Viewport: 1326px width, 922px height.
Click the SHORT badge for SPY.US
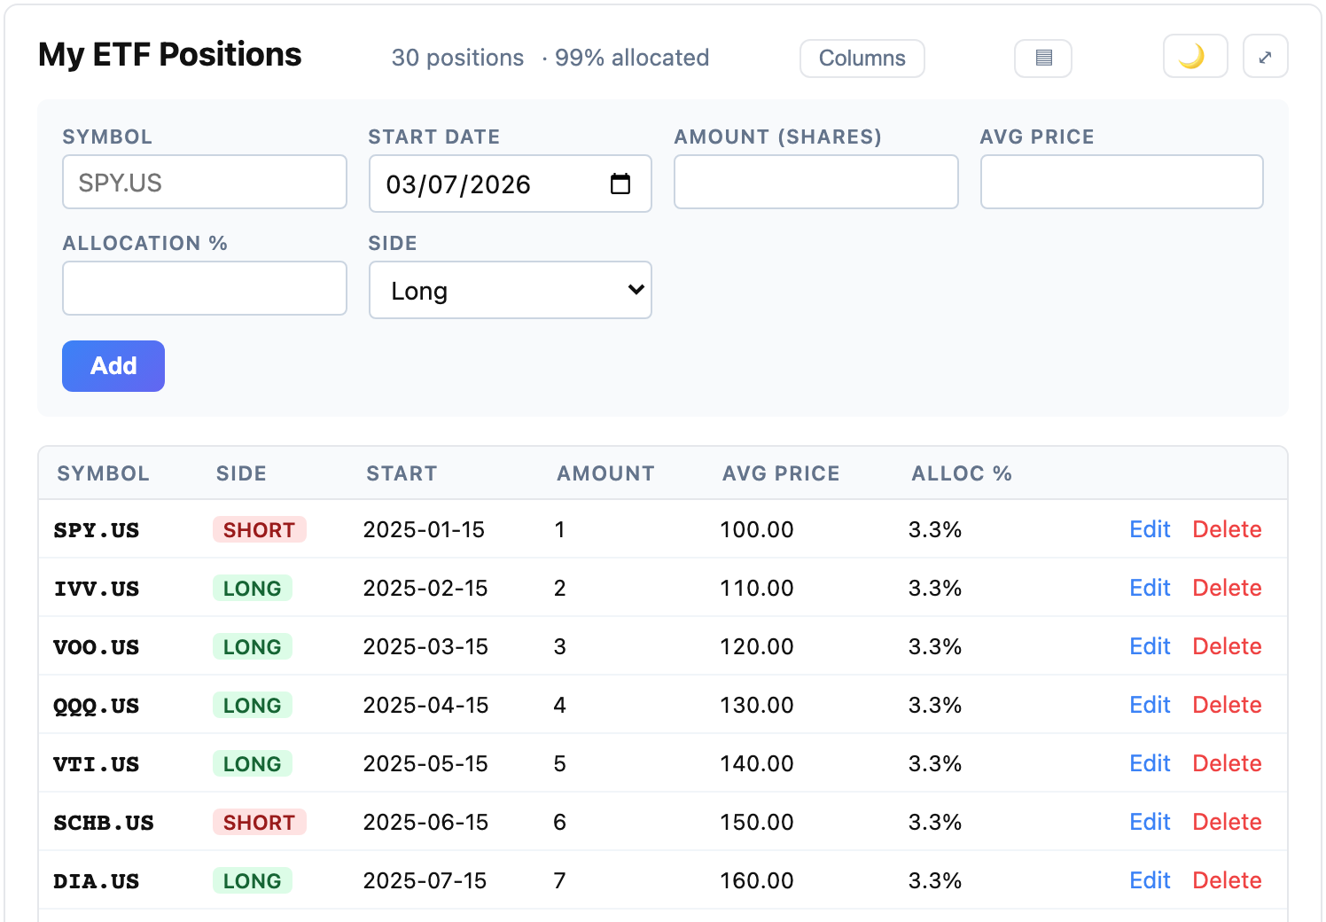tap(259, 529)
